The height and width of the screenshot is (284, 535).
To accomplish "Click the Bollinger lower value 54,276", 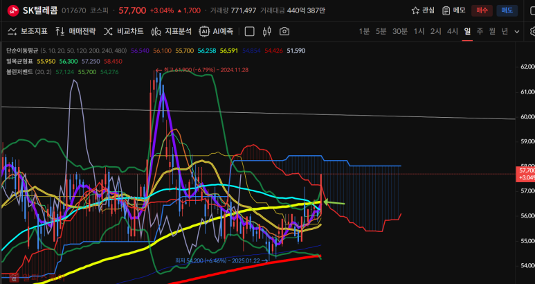I will pyautogui.click(x=109, y=72).
